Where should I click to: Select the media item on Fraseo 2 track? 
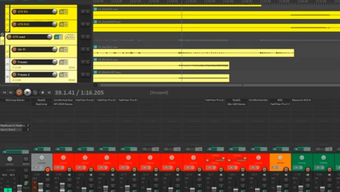pos(161,78)
